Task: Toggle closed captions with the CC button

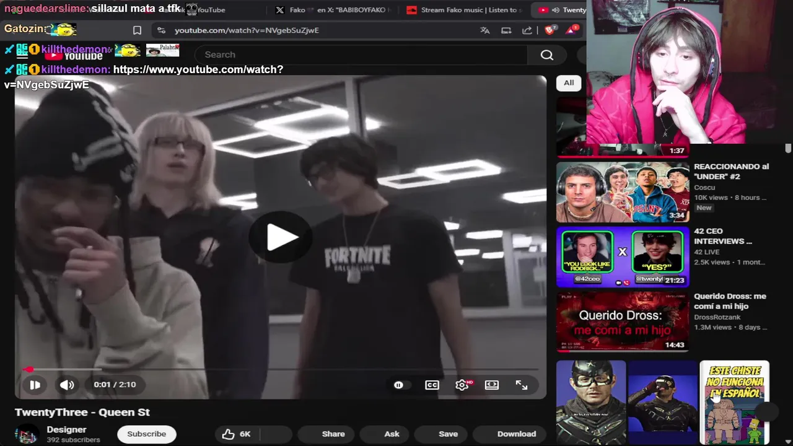Action: tap(432, 385)
